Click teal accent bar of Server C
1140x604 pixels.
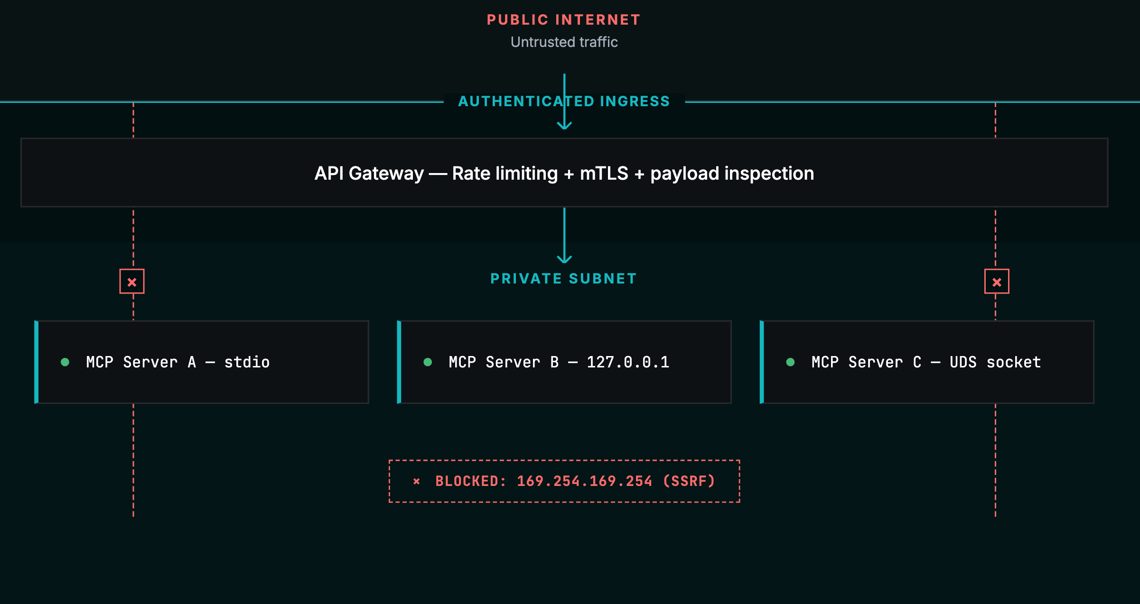pyautogui.click(x=762, y=362)
